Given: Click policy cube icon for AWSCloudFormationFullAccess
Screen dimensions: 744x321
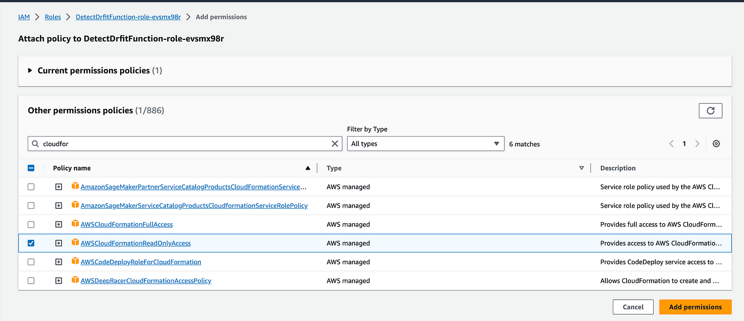Looking at the screenshot, I should click(x=75, y=224).
